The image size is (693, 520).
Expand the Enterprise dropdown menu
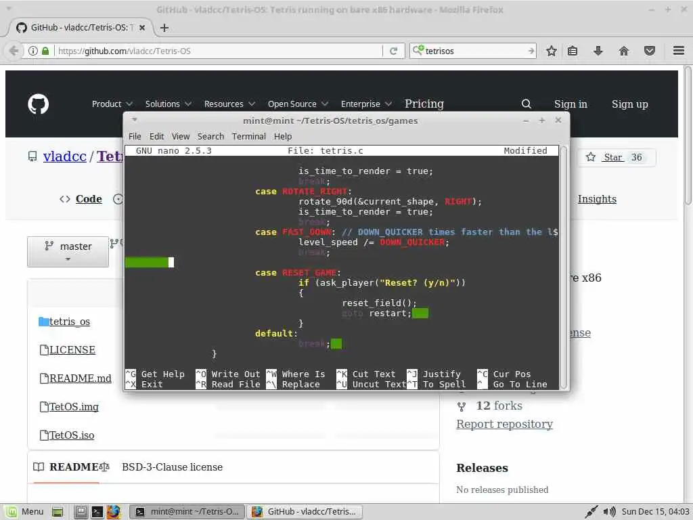[x=366, y=104]
